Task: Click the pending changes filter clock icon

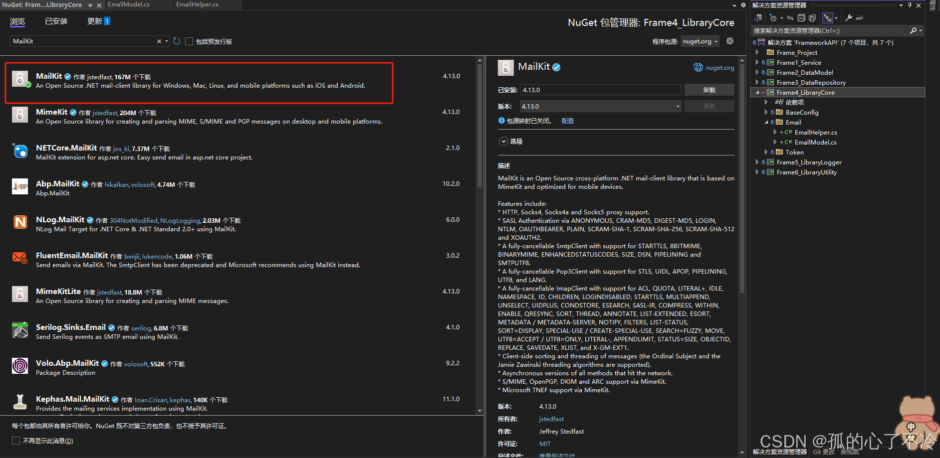Action: click(773, 18)
